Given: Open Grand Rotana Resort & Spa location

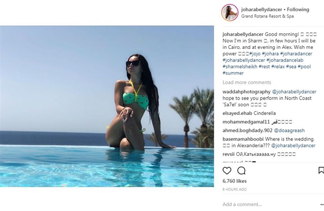Looking at the screenshot, I should click(x=267, y=16).
